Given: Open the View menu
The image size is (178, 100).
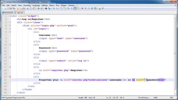Looking at the screenshot, I should pyautogui.click(x=20, y=5).
